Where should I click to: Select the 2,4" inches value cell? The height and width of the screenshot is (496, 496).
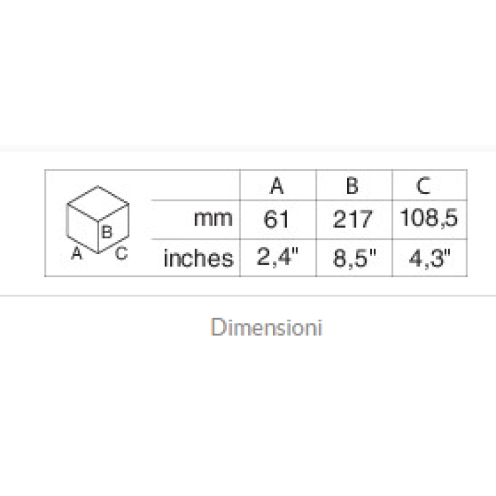[x=277, y=258]
